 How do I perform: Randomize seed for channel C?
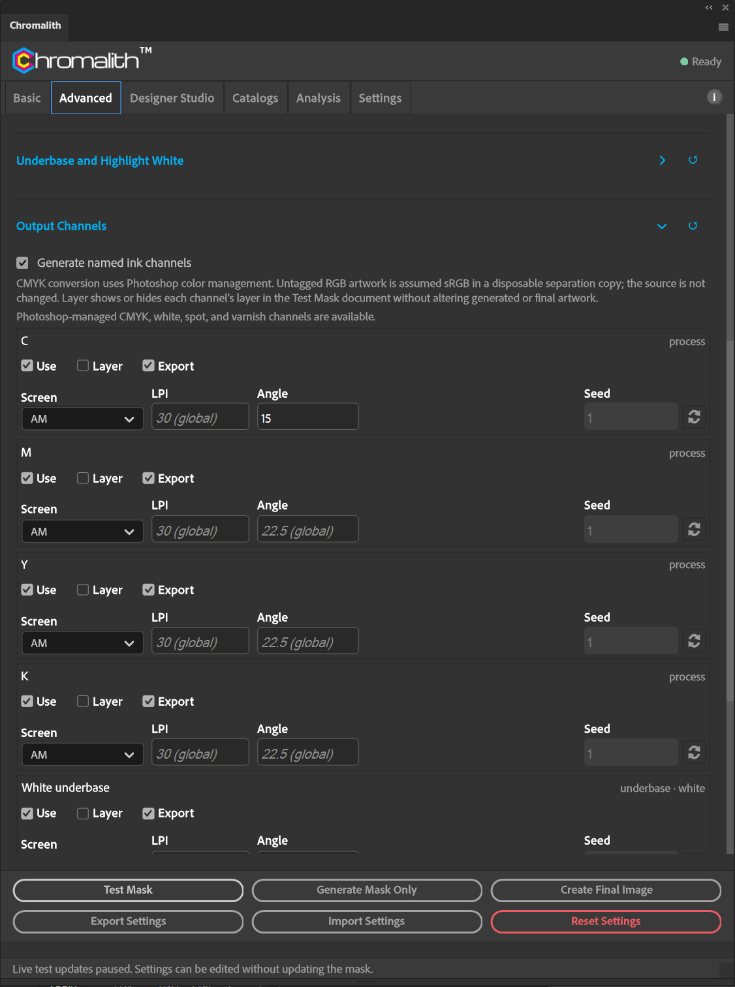click(x=694, y=417)
